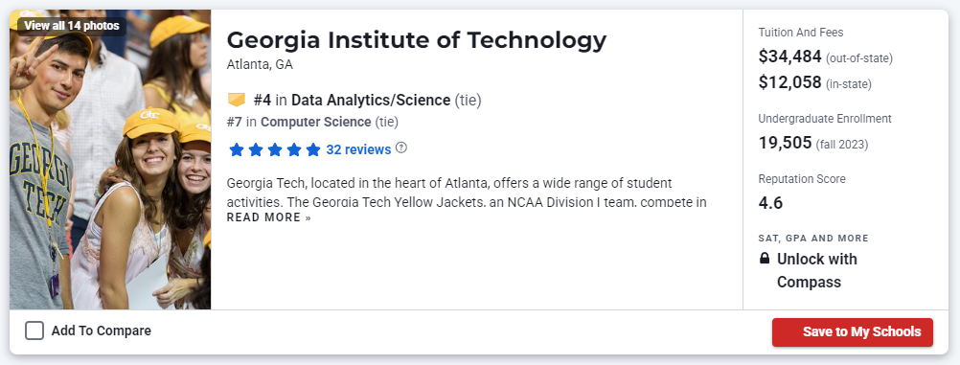This screenshot has width=960, height=365.
Task: Open the 32 reviews link
Action: tap(358, 149)
